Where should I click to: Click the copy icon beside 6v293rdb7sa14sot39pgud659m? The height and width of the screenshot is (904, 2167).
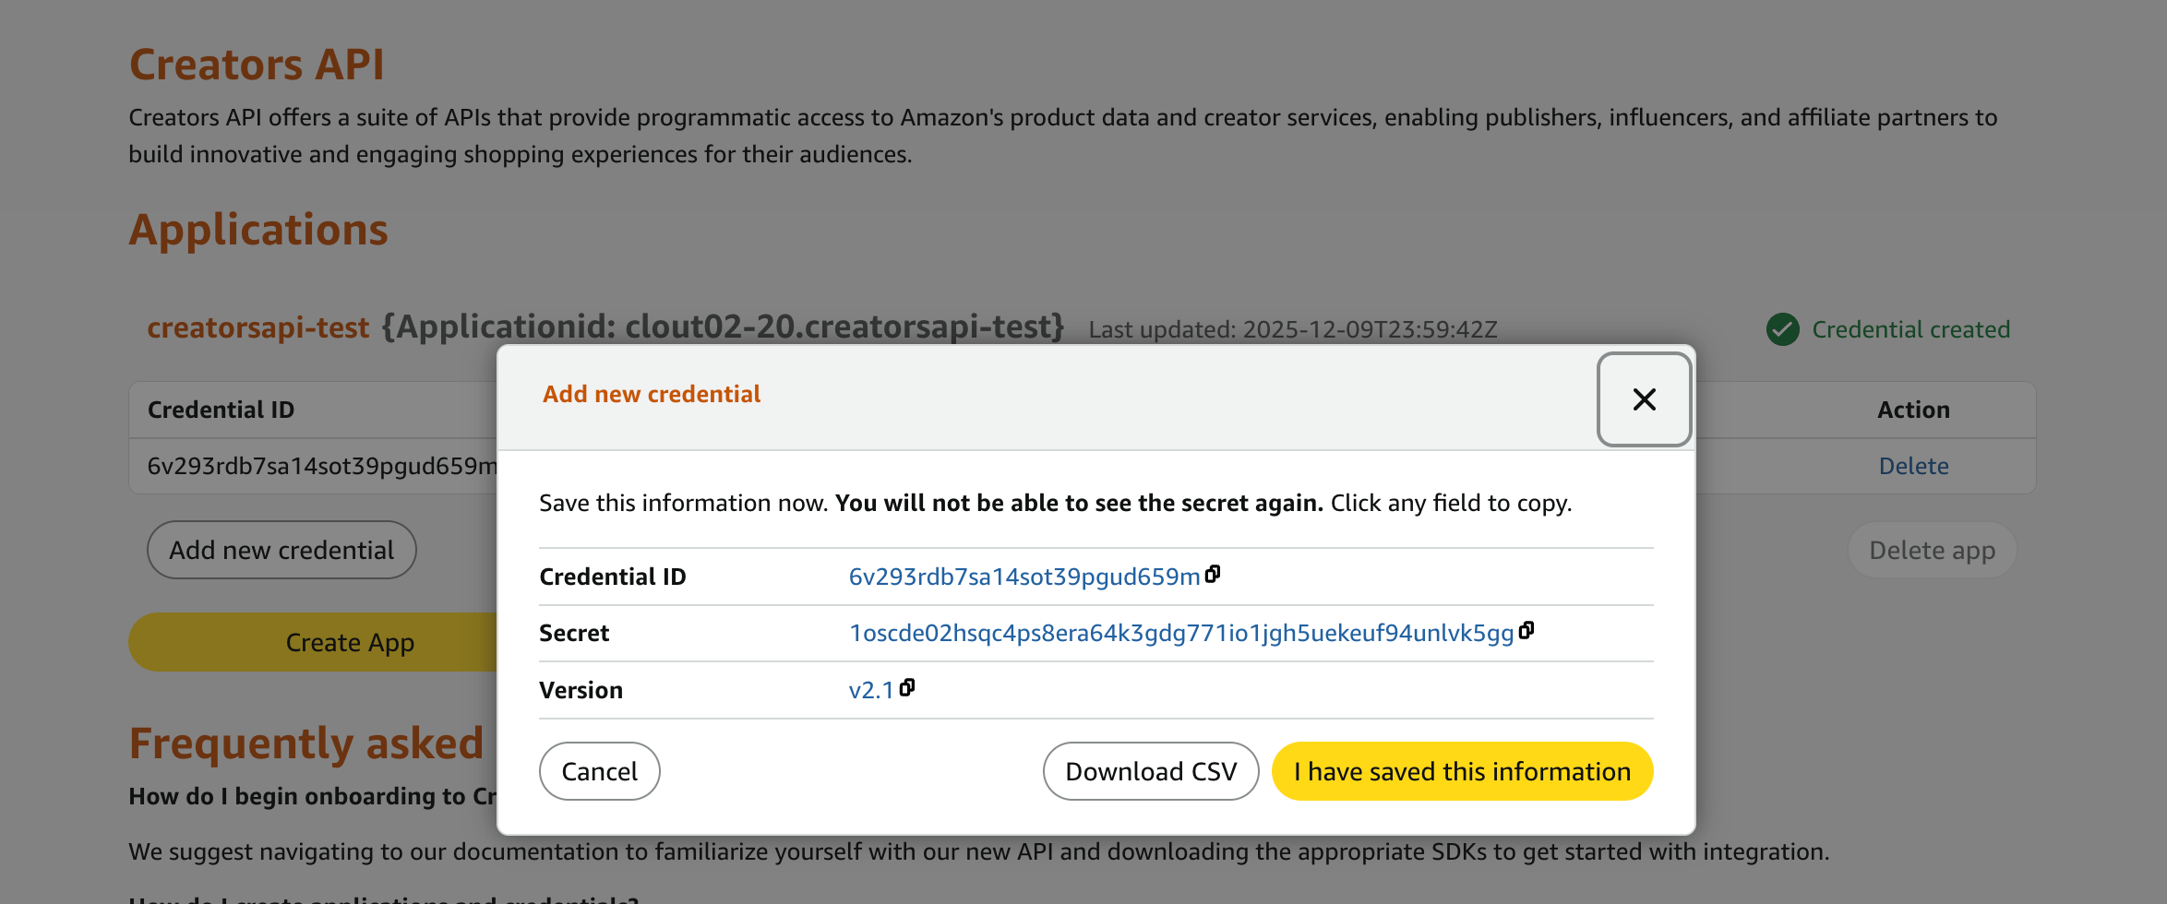tap(1214, 574)
